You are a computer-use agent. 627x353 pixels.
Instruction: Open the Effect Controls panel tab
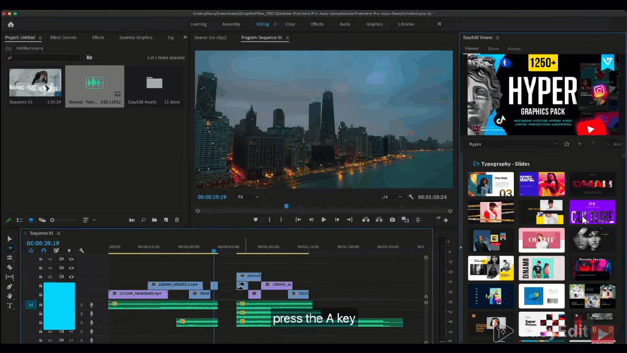[63, 38]
